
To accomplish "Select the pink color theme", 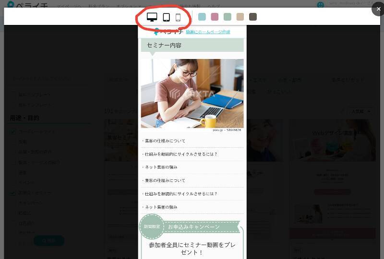I will point(215,17).
